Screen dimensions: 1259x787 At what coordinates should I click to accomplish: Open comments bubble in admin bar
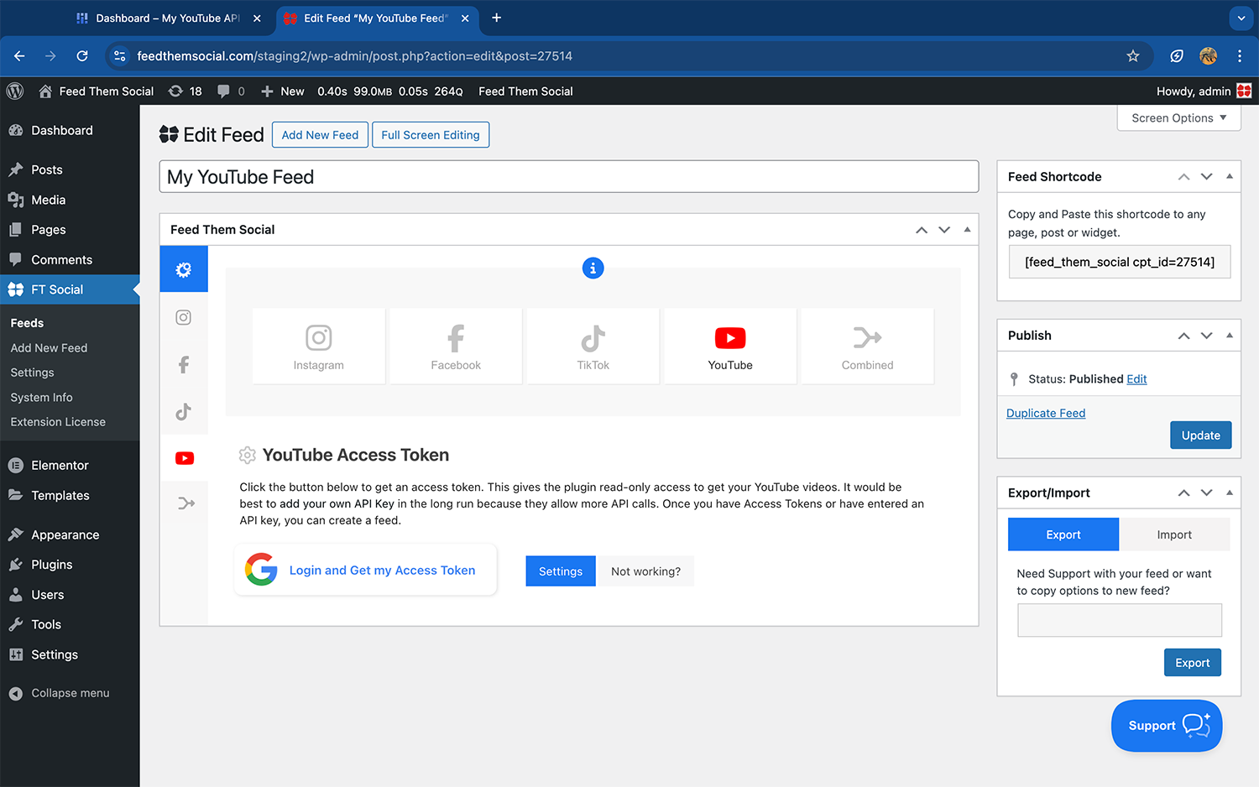click(x=231, y=91)
